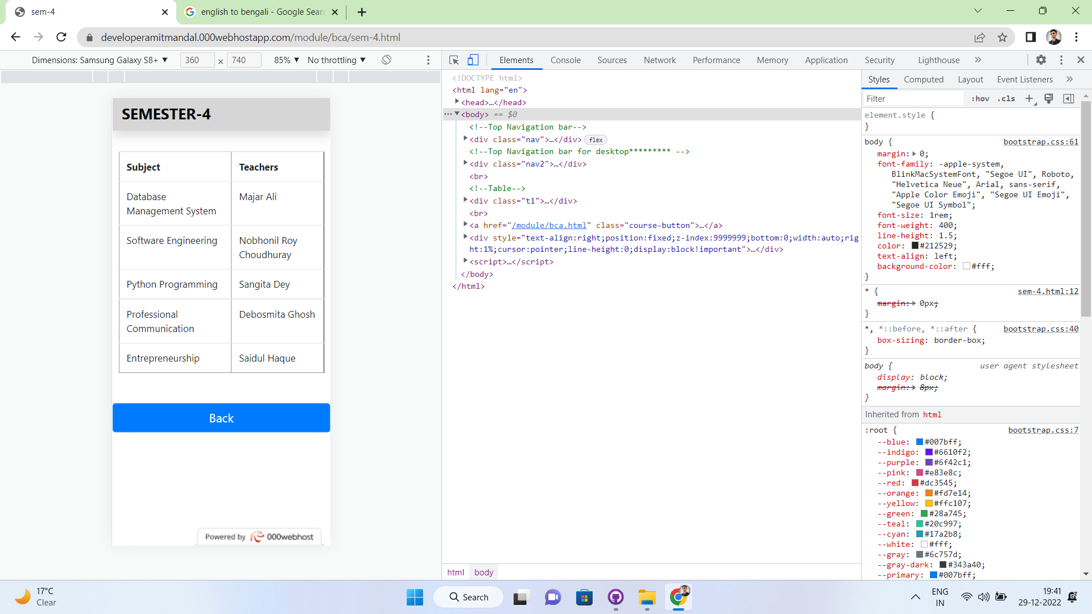
Task: Close the DevTools panel
Action: 1081,60
